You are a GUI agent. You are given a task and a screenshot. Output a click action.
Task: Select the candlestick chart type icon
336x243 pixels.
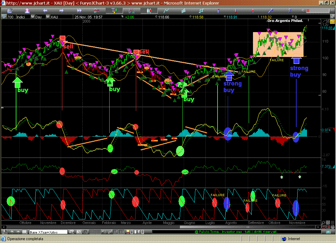(149, 11)
